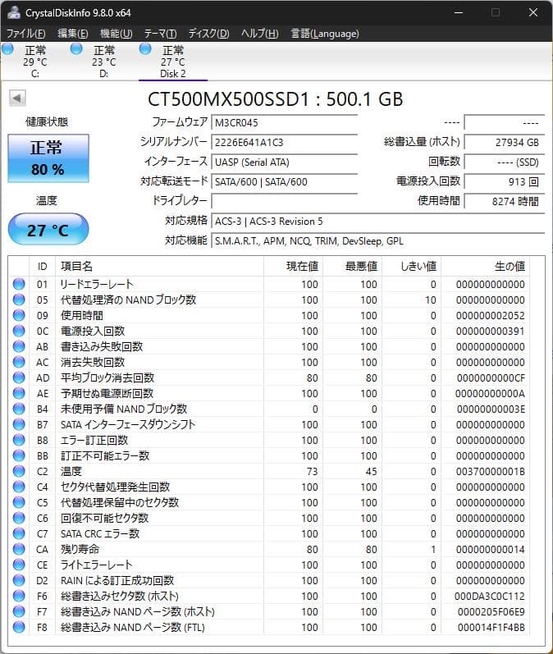The image size is (553, 654).
Task: Close the CrystalDiskInfo window
Action: [533, 12]
